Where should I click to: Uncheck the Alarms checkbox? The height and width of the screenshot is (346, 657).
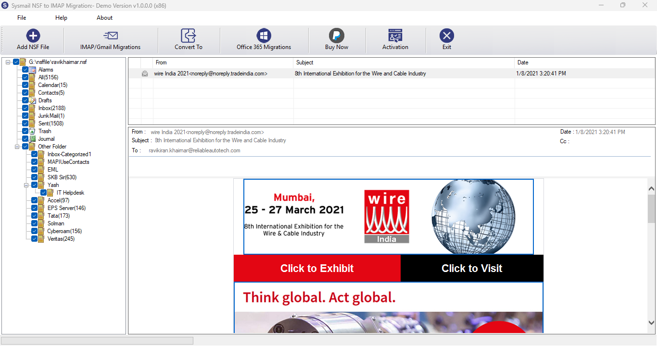[25, 70]
